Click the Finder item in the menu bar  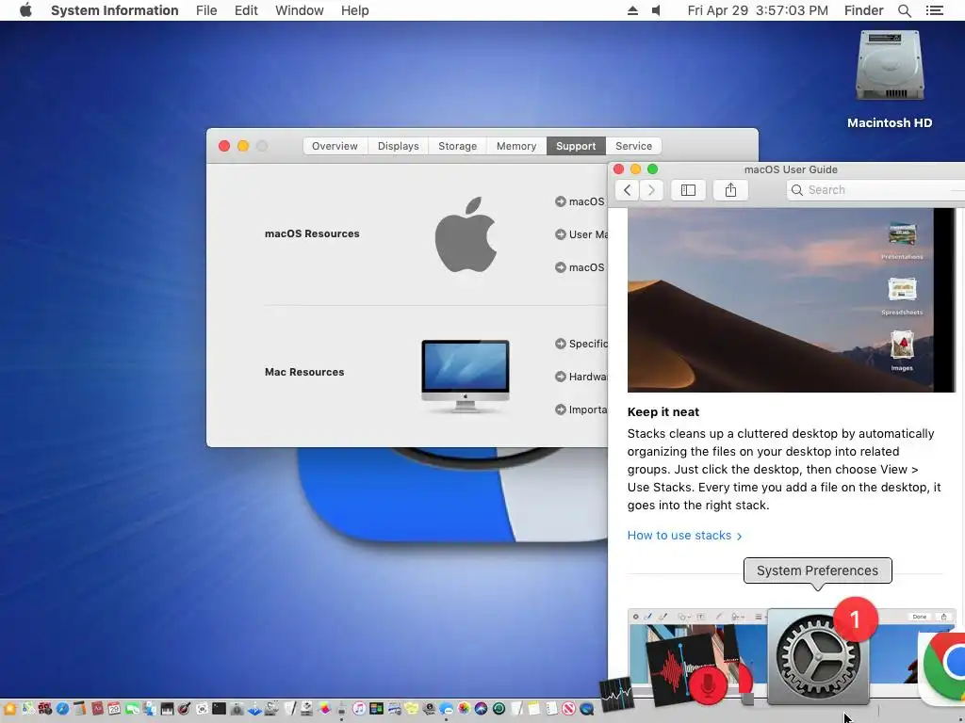[863, 10]
